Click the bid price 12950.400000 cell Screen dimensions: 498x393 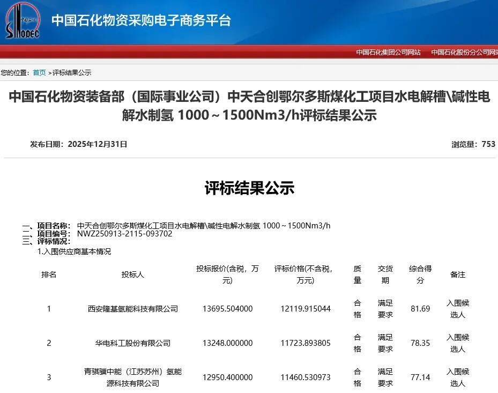pos(227,377)
